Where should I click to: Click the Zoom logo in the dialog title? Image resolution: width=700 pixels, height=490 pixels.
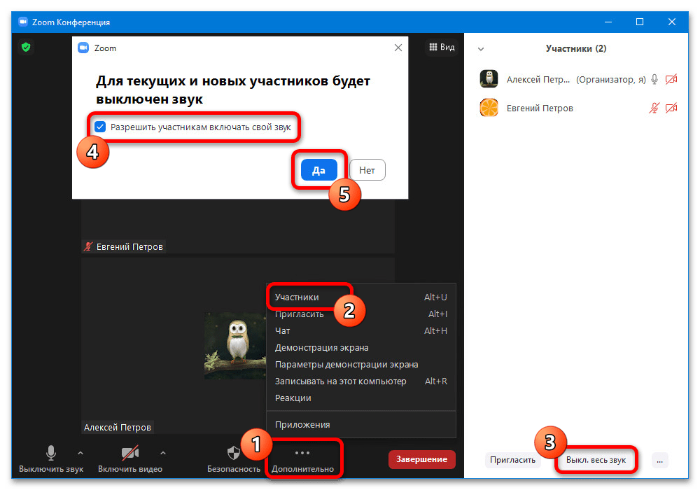[83, 48]
